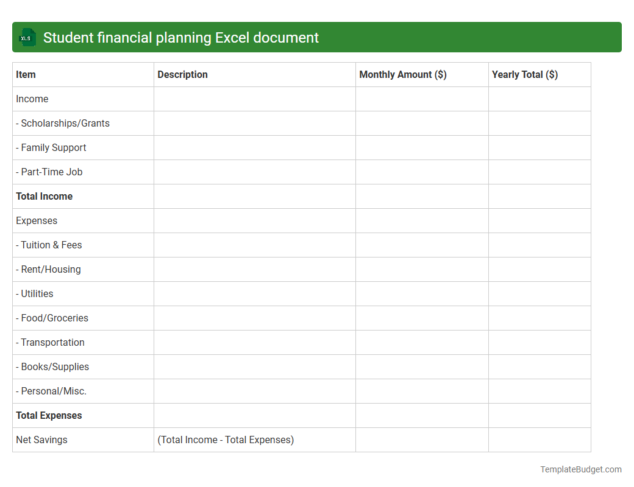Select the Expenses section label
Image resolution: width=634 pixels, height=487 pixels.
point(37,220)
